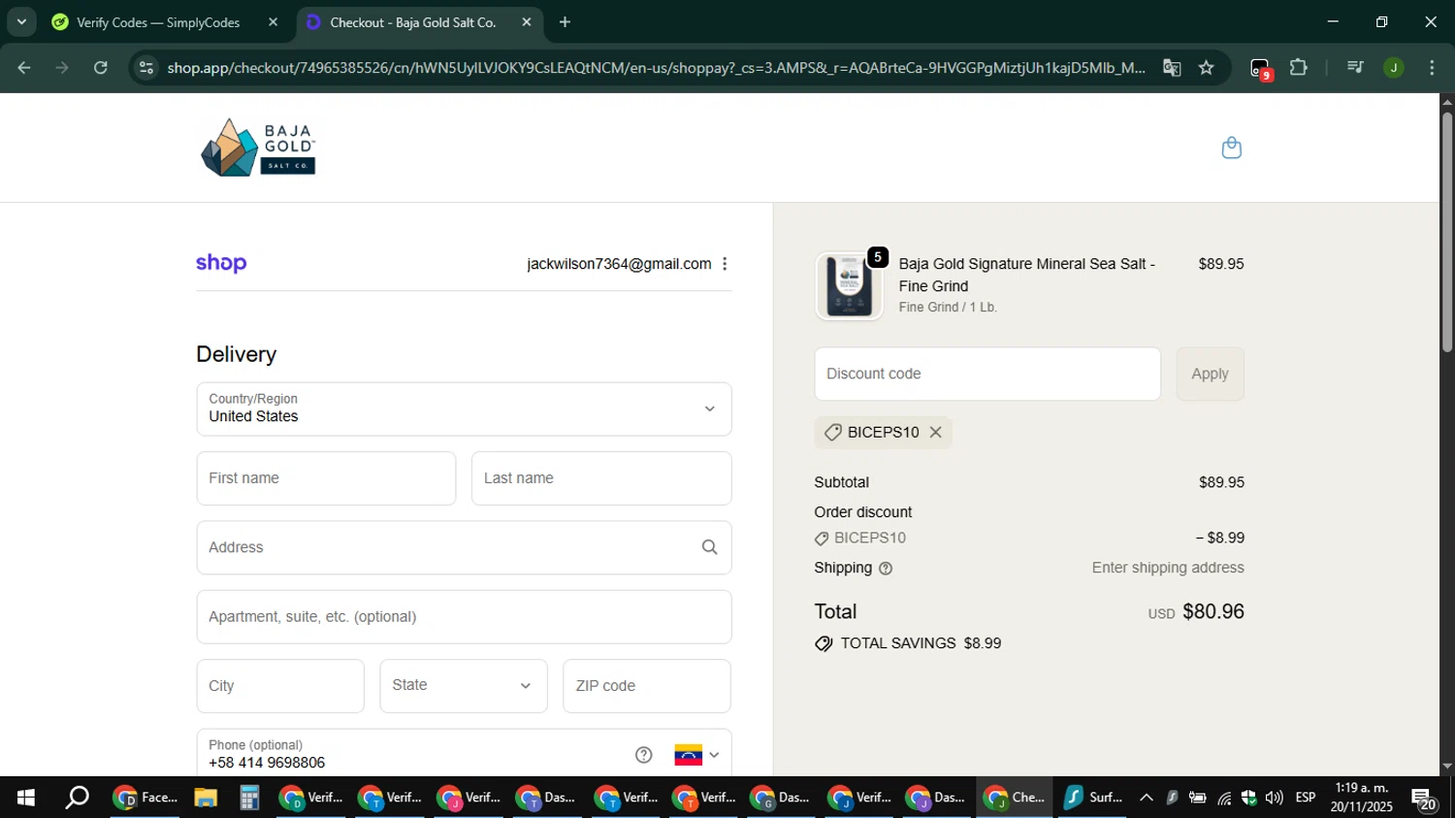The height and width of the screenshot is (818, 1455).
Task: Click the ZIP code field
Action: tap(647, 686)
